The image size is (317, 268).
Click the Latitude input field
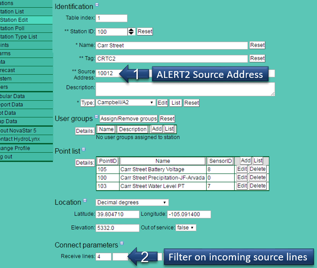pos(118,214)
